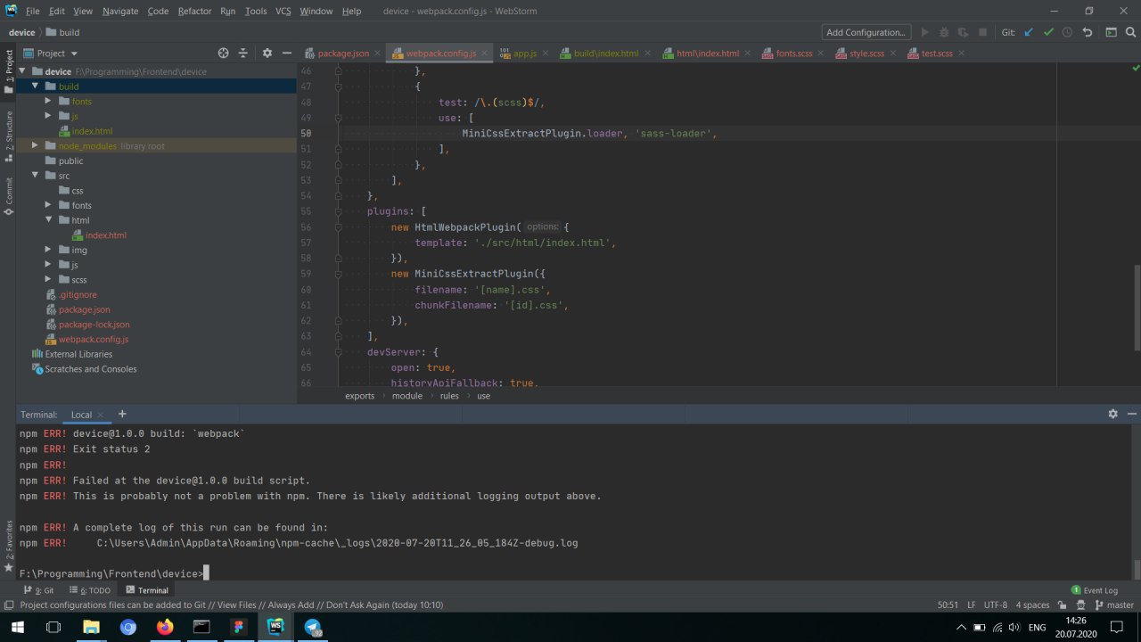Viewport: 1141px width, 642px height.
Task: Click the Git Commit checkmark icon
Action: click(x=1048, y=32)
